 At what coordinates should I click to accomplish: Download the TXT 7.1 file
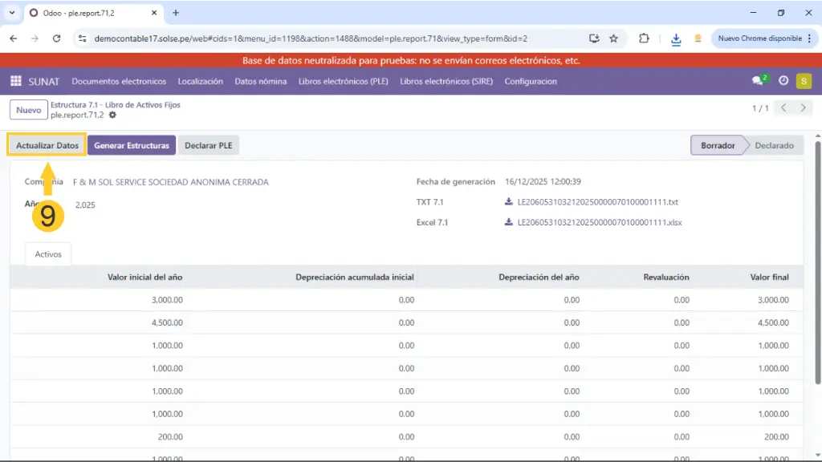(x=597, y=202)
